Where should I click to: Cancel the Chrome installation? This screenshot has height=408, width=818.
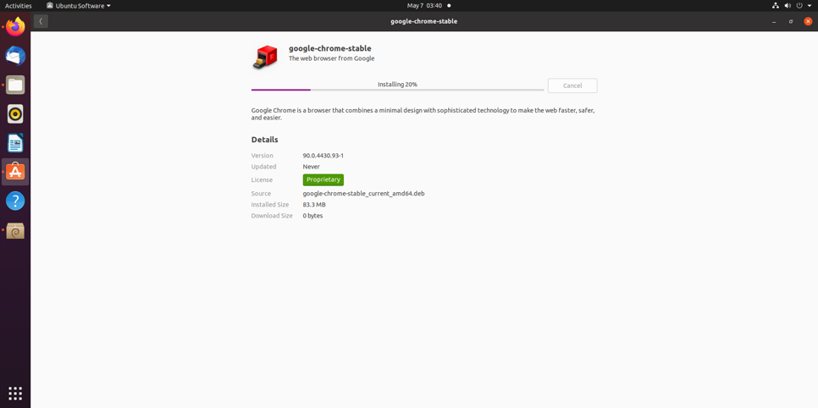click(x=572, y=85)
